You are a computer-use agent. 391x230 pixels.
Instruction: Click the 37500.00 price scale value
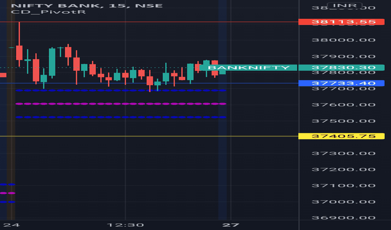tap(344, 121)
